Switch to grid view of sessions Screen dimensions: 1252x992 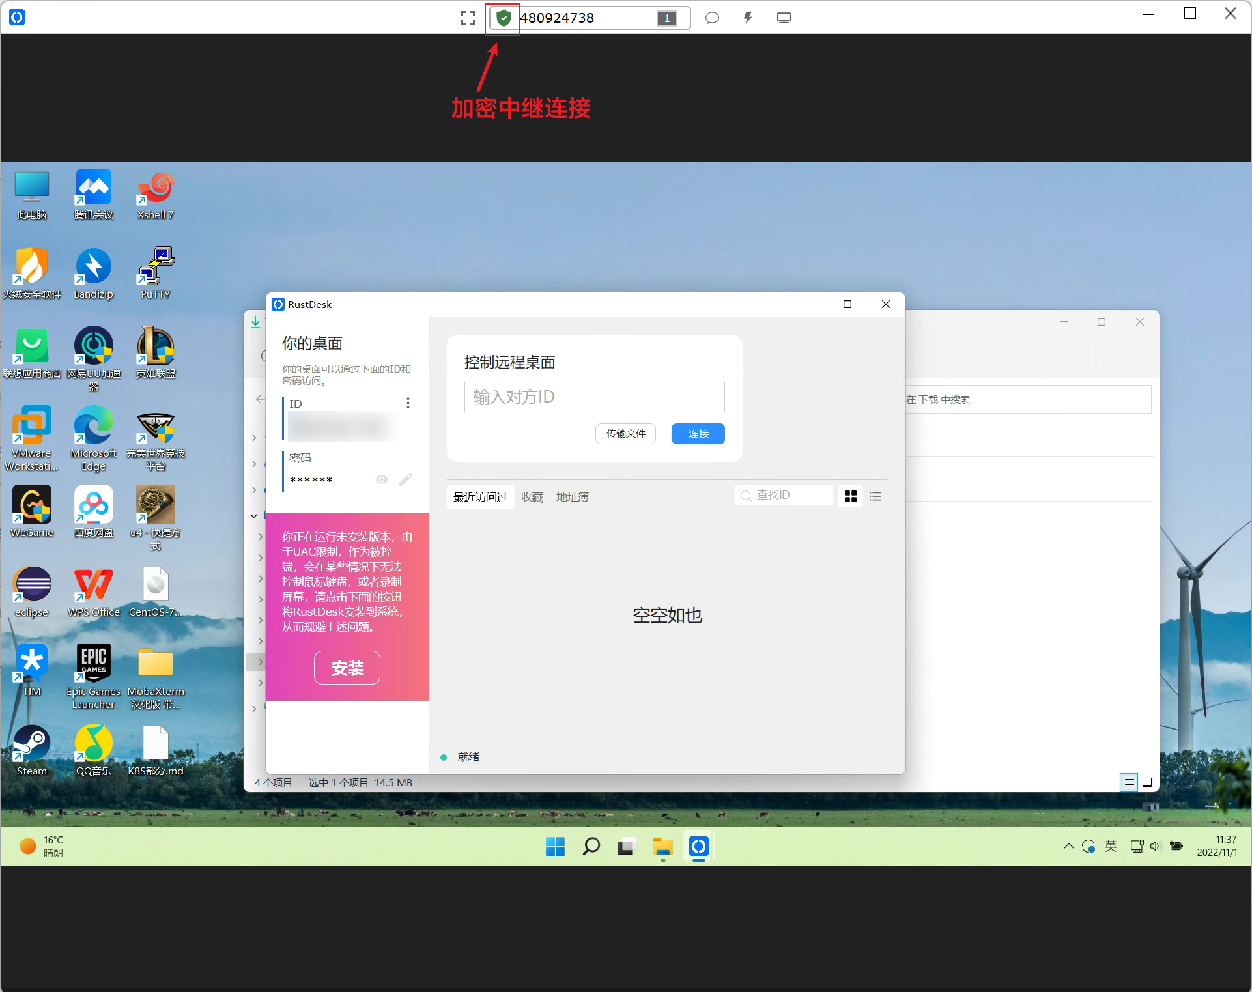point(850,496)
